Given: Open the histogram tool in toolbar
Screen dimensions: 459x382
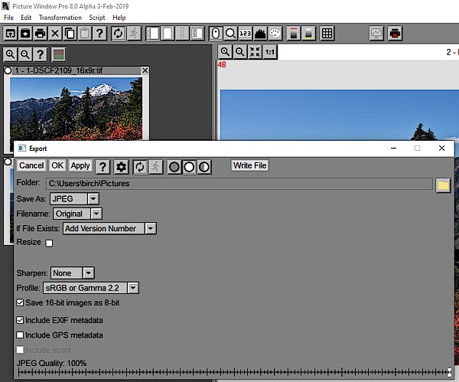Looking at the screenshot, I should (261, 34).
